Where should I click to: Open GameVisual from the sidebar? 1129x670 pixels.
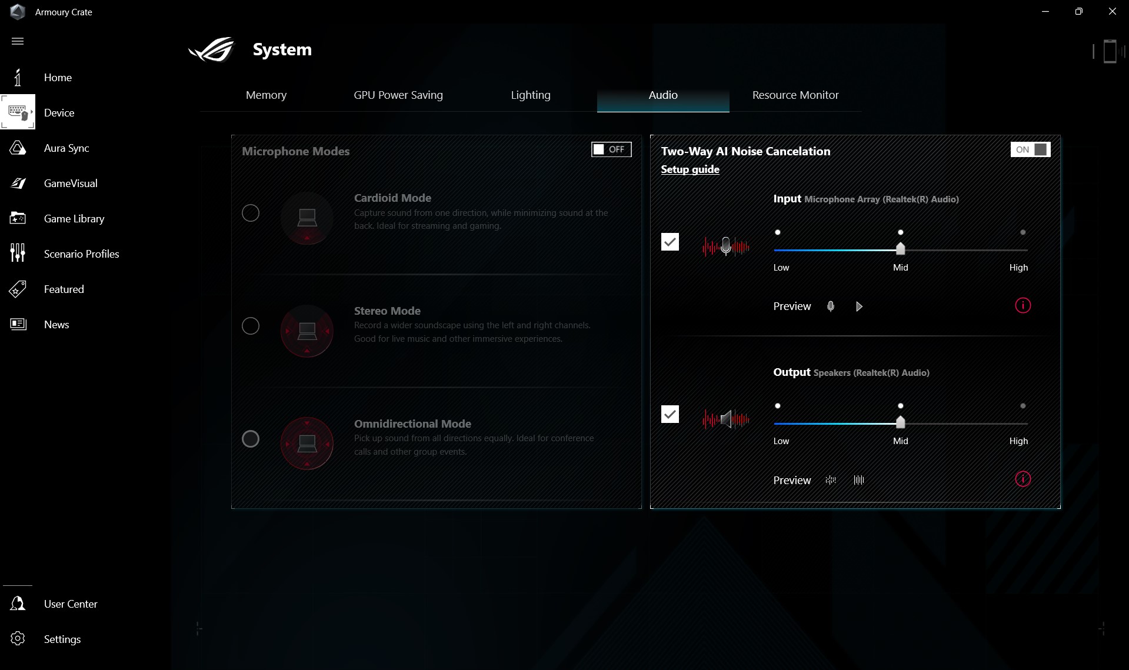coord(70,184)
